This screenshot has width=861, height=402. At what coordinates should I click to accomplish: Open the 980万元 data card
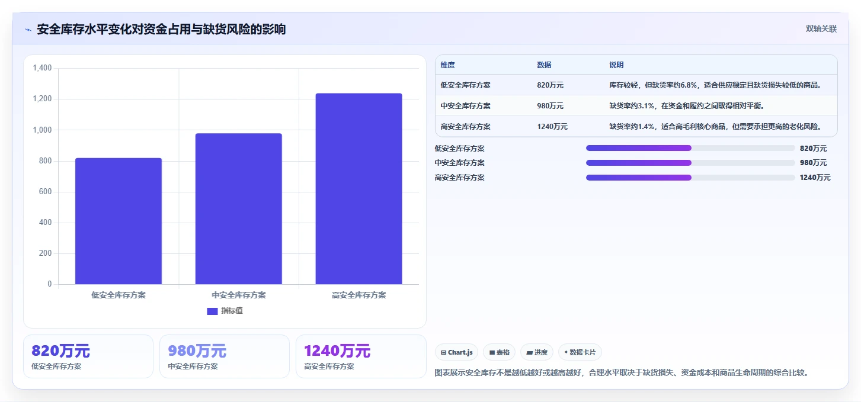coord(225,356)
